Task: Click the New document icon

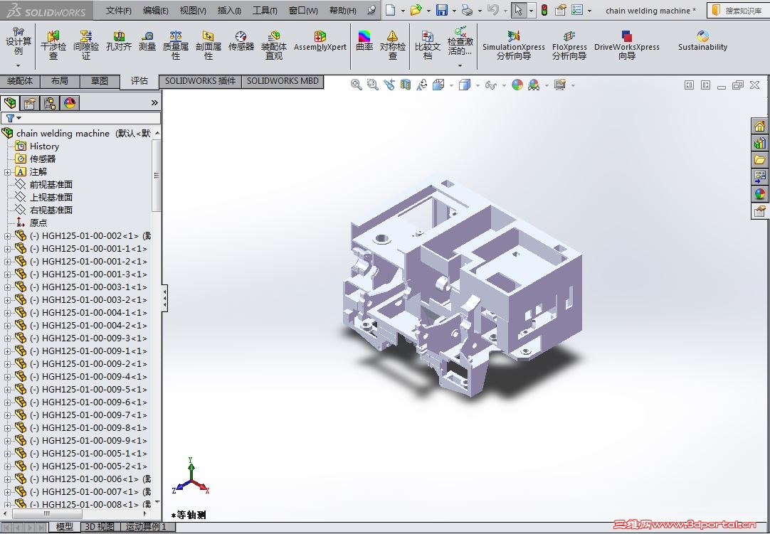Action: point(391,10)
